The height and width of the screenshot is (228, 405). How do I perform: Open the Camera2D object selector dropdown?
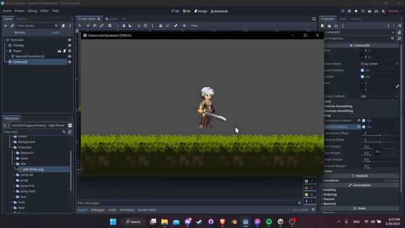(x=359, y=32)
